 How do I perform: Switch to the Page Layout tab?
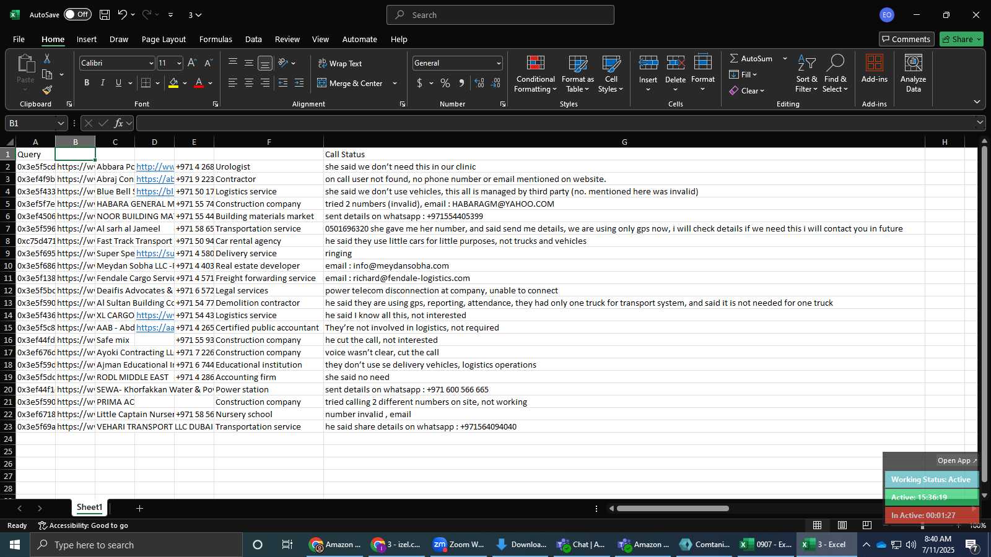[x=164, y=39]
